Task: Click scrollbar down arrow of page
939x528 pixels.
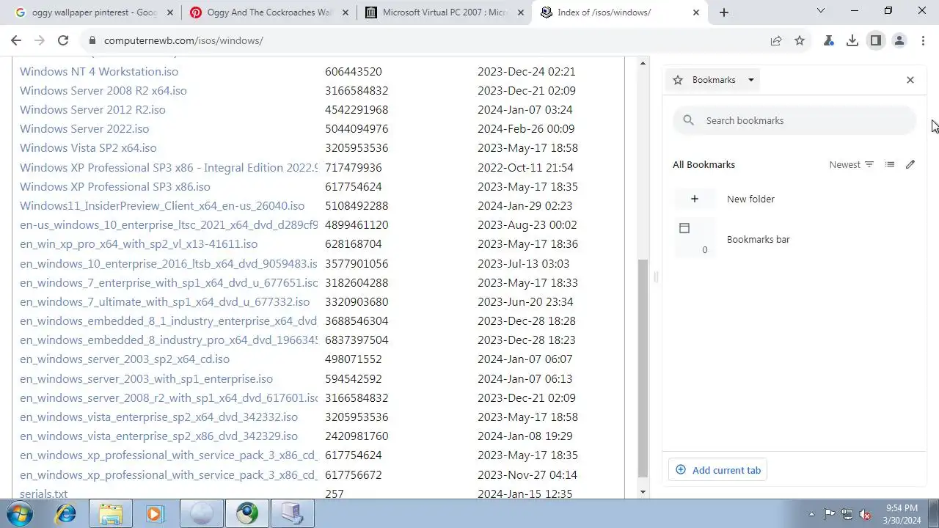Action: point(643,492)
